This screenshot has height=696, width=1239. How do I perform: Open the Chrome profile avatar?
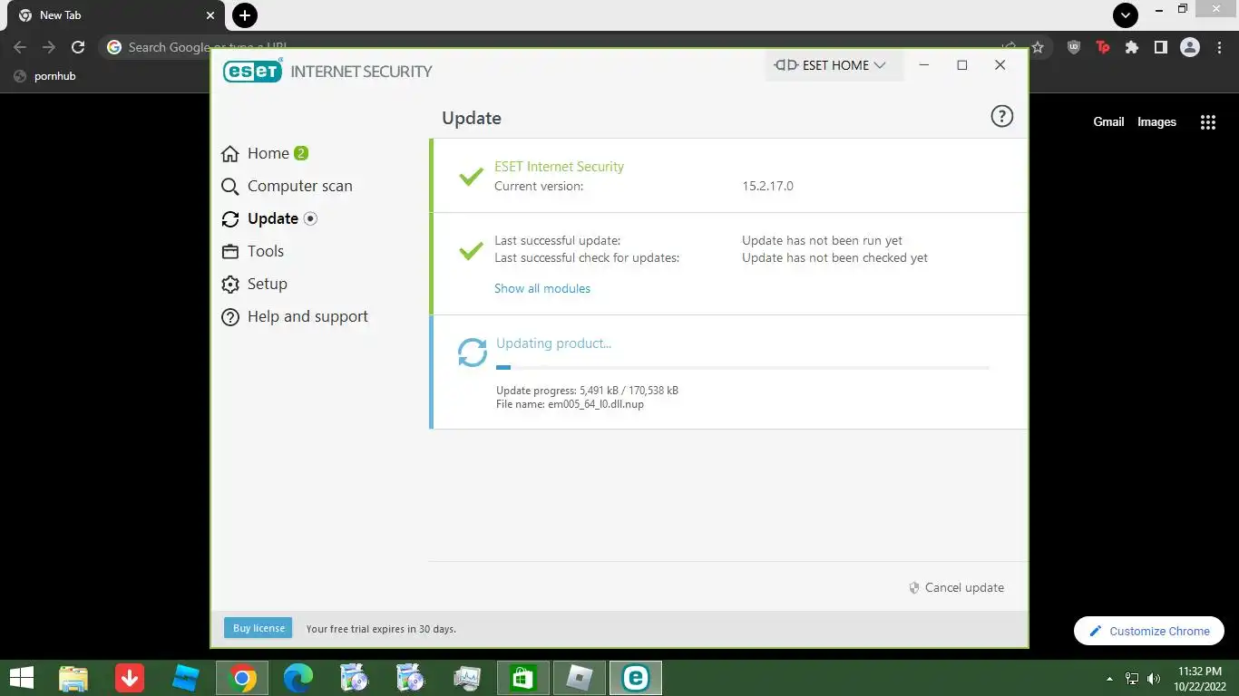point(1189,47)
